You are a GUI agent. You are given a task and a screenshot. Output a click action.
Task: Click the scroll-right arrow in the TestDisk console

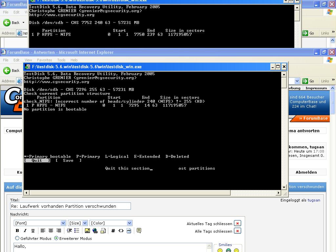tap(278, 193)
